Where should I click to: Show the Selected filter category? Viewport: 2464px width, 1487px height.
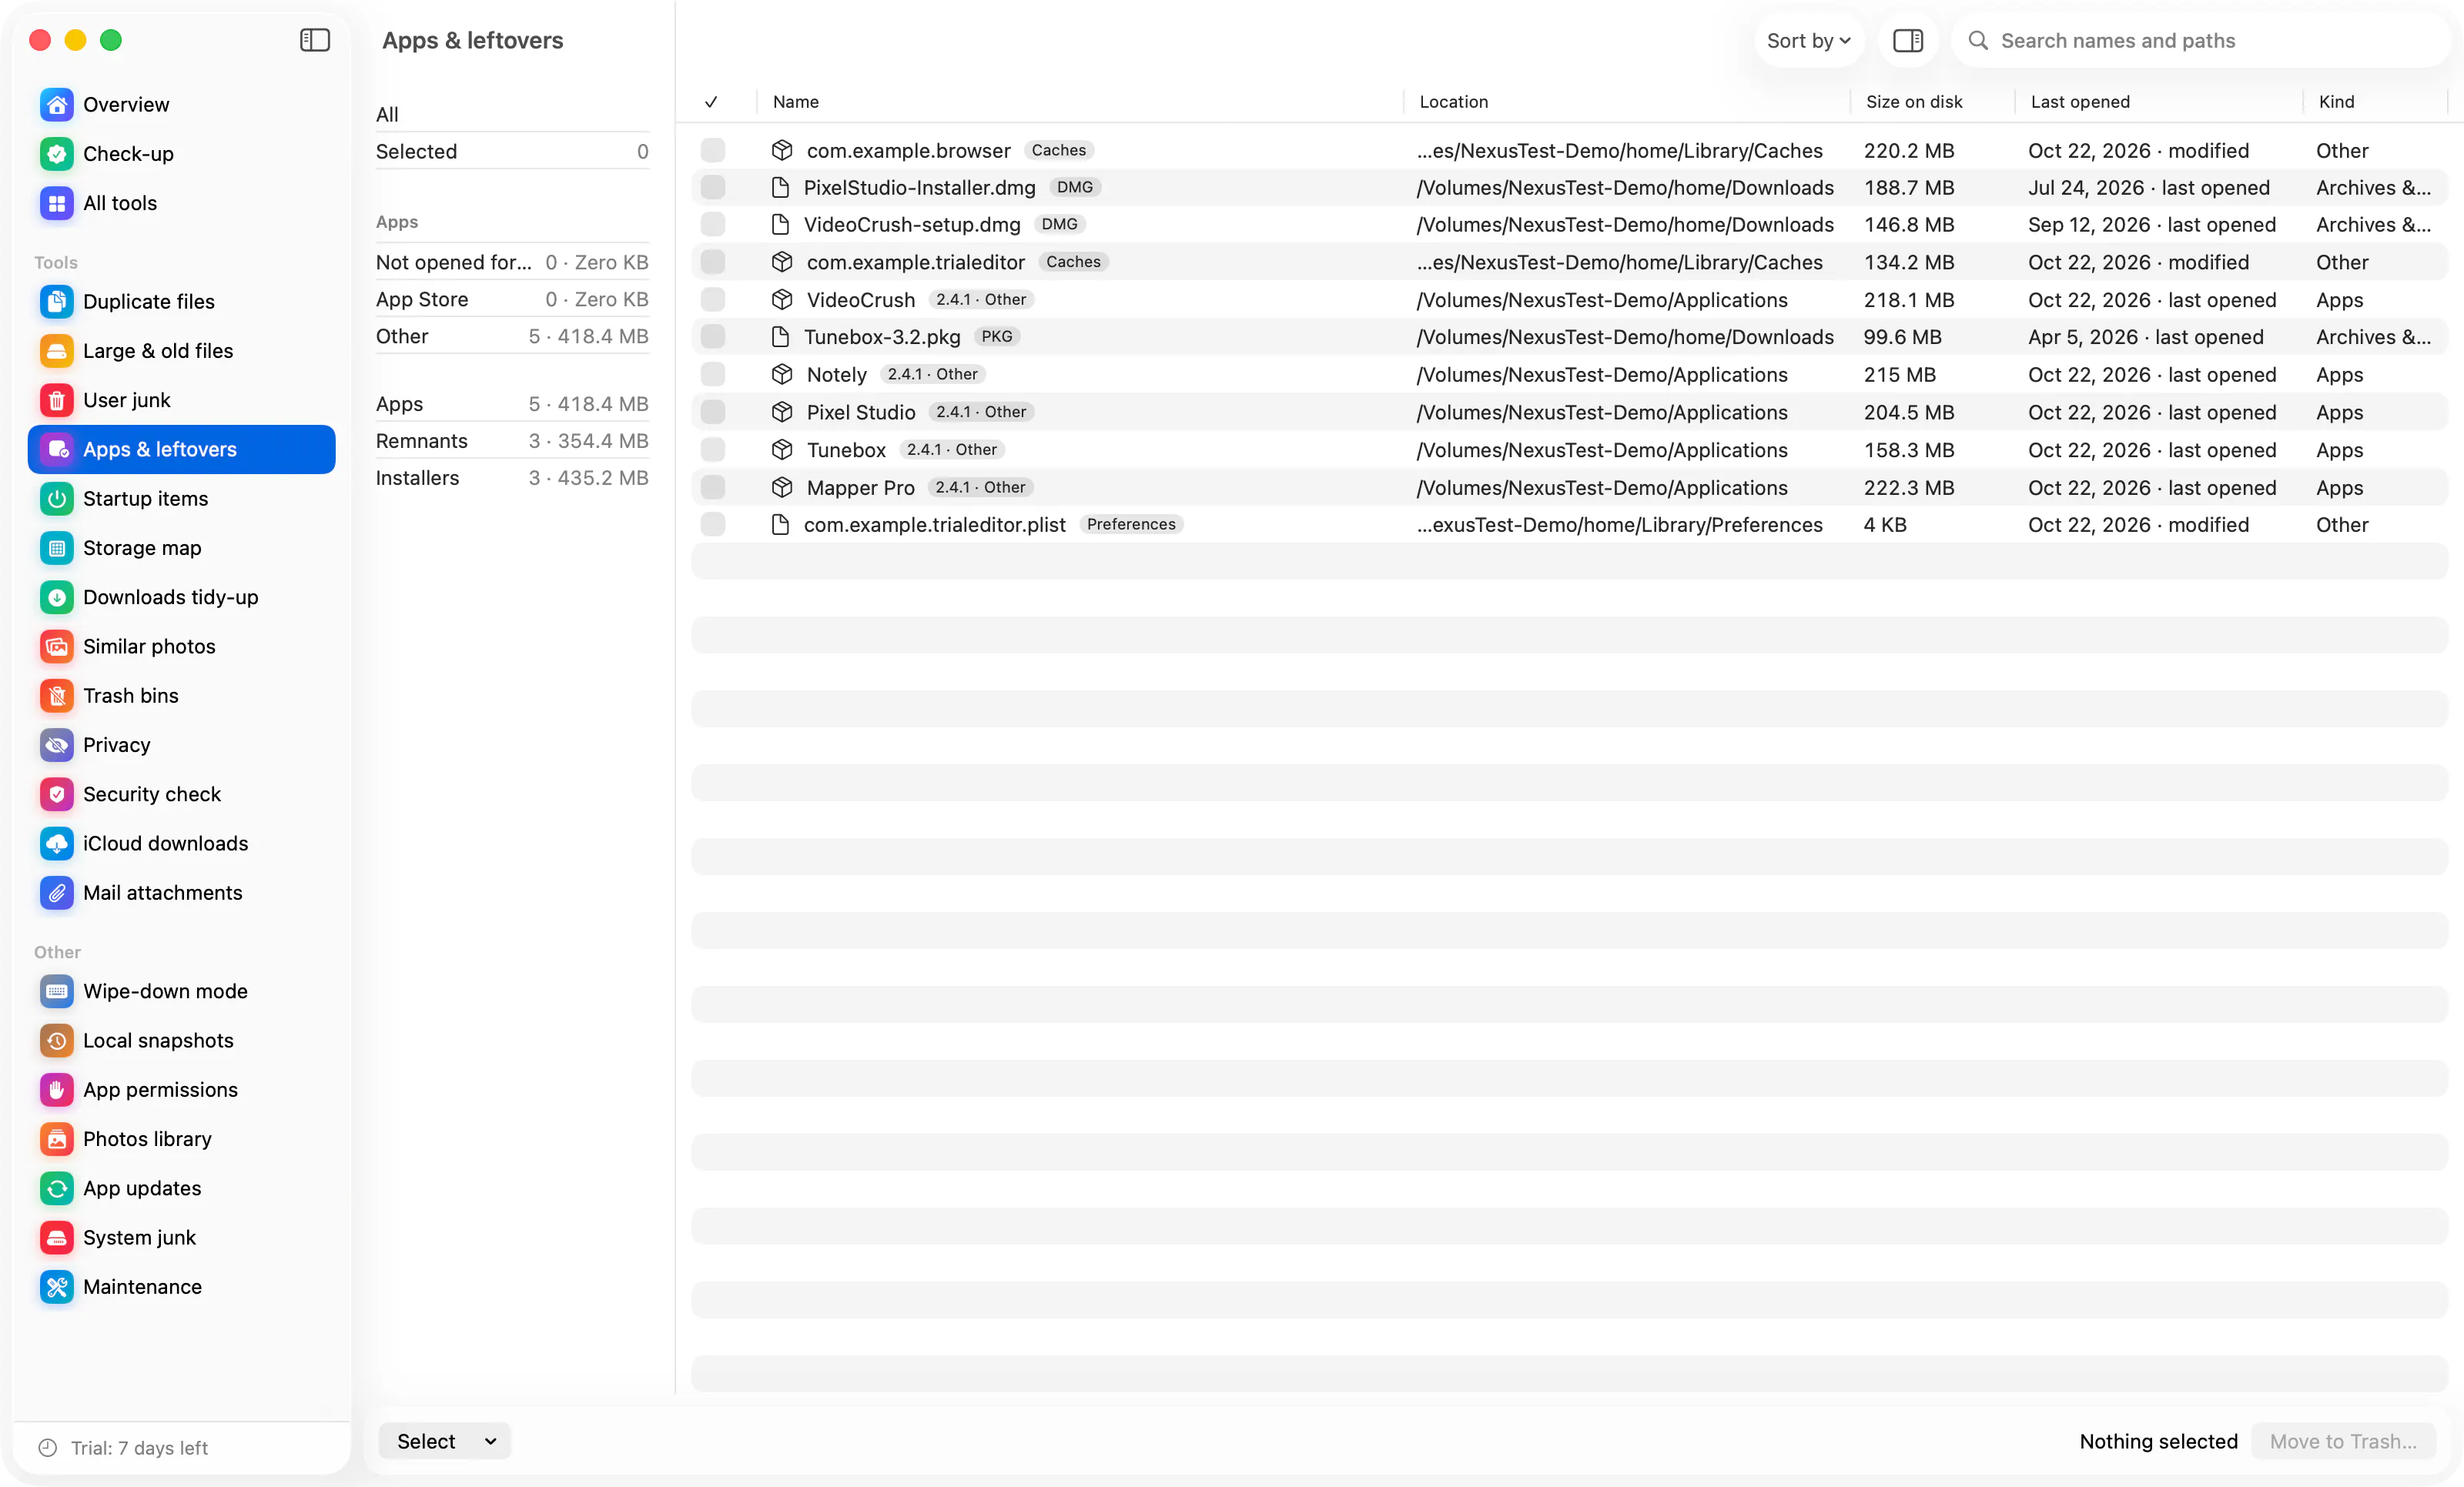(512, 151)
